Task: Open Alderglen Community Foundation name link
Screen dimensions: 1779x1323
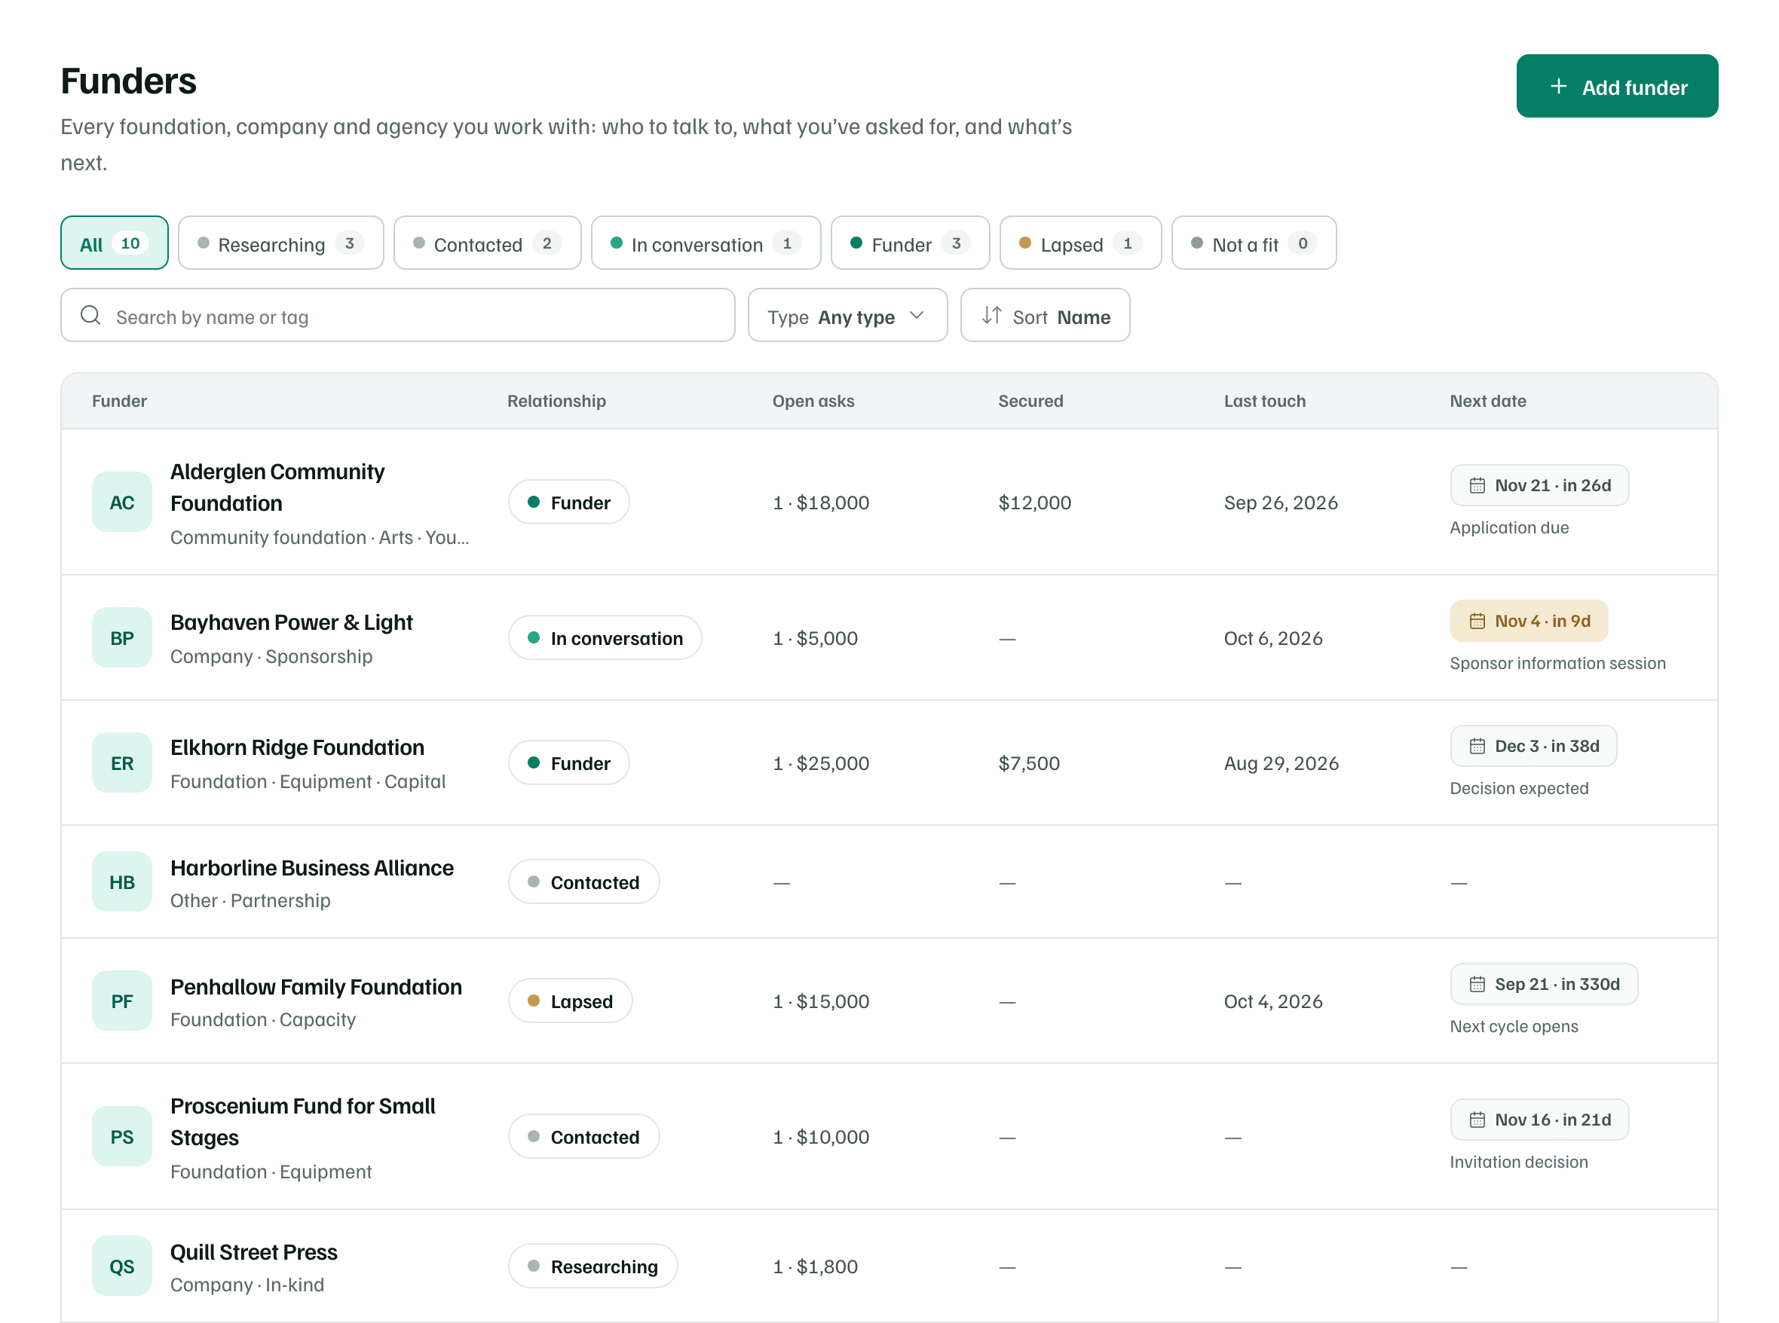Action: tap(277, 487)
